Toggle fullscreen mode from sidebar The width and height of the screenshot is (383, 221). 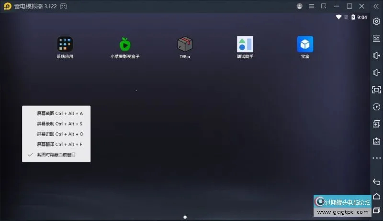pyautogui.click(x=376, y=90)
